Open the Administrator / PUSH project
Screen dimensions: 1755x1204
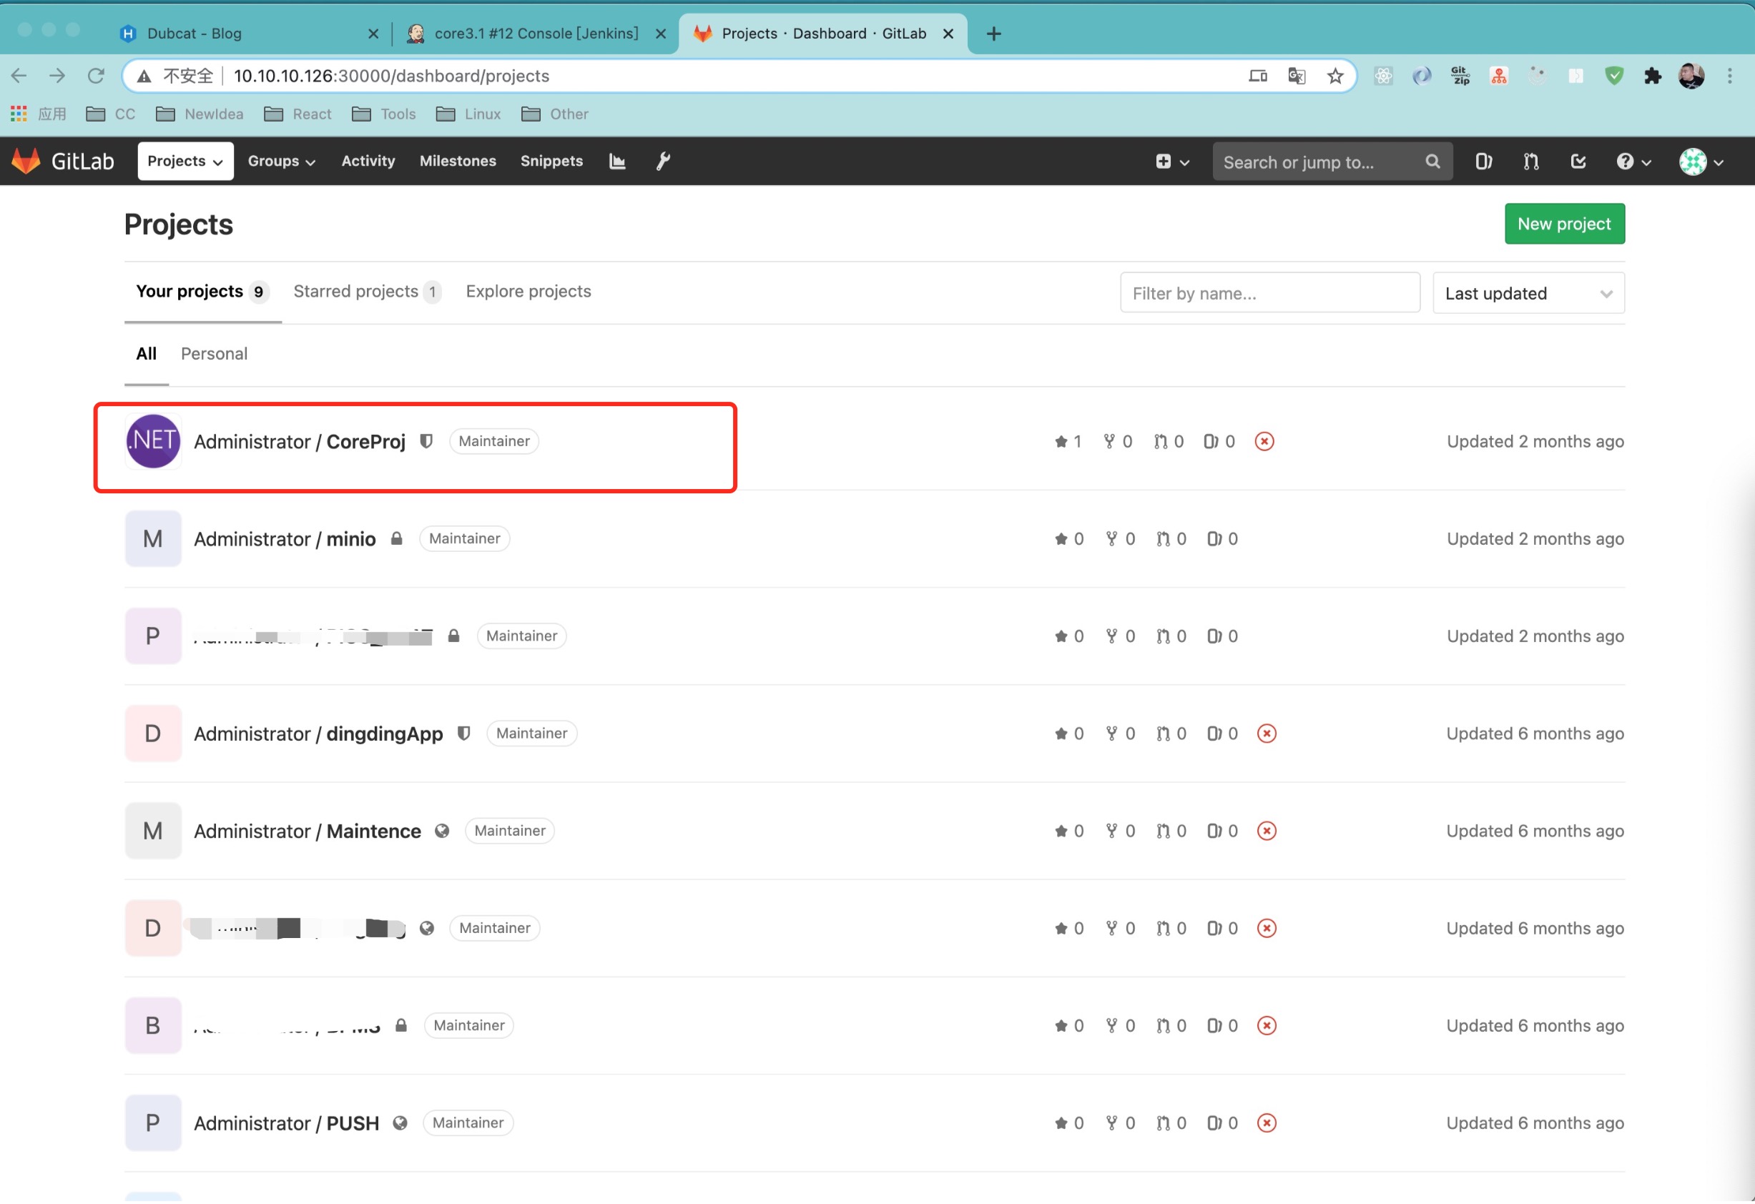coord(286,1123)
